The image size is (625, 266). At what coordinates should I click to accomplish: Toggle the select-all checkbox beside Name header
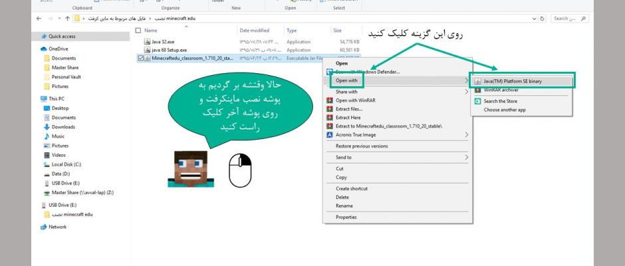(x=138, y=31)
